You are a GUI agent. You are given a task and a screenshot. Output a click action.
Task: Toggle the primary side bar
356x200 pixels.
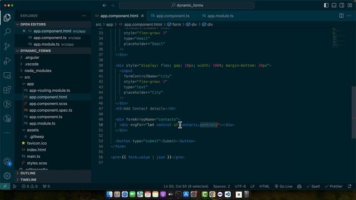pyautogui.click(x=326, y=5)
